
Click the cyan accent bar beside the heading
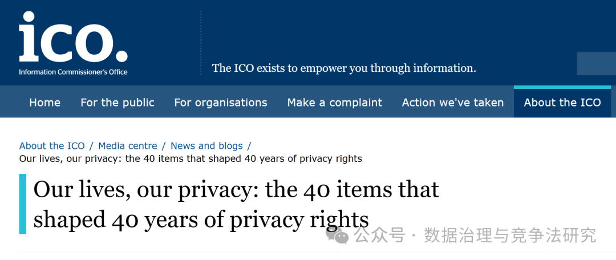coord(23,204)
